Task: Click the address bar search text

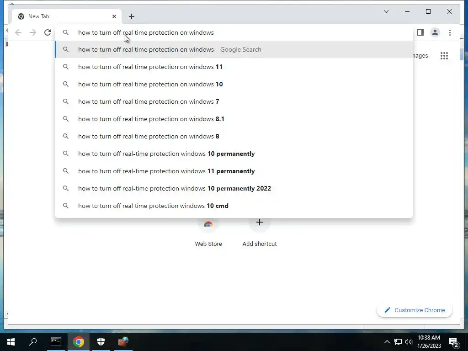Action: (146, 32)
